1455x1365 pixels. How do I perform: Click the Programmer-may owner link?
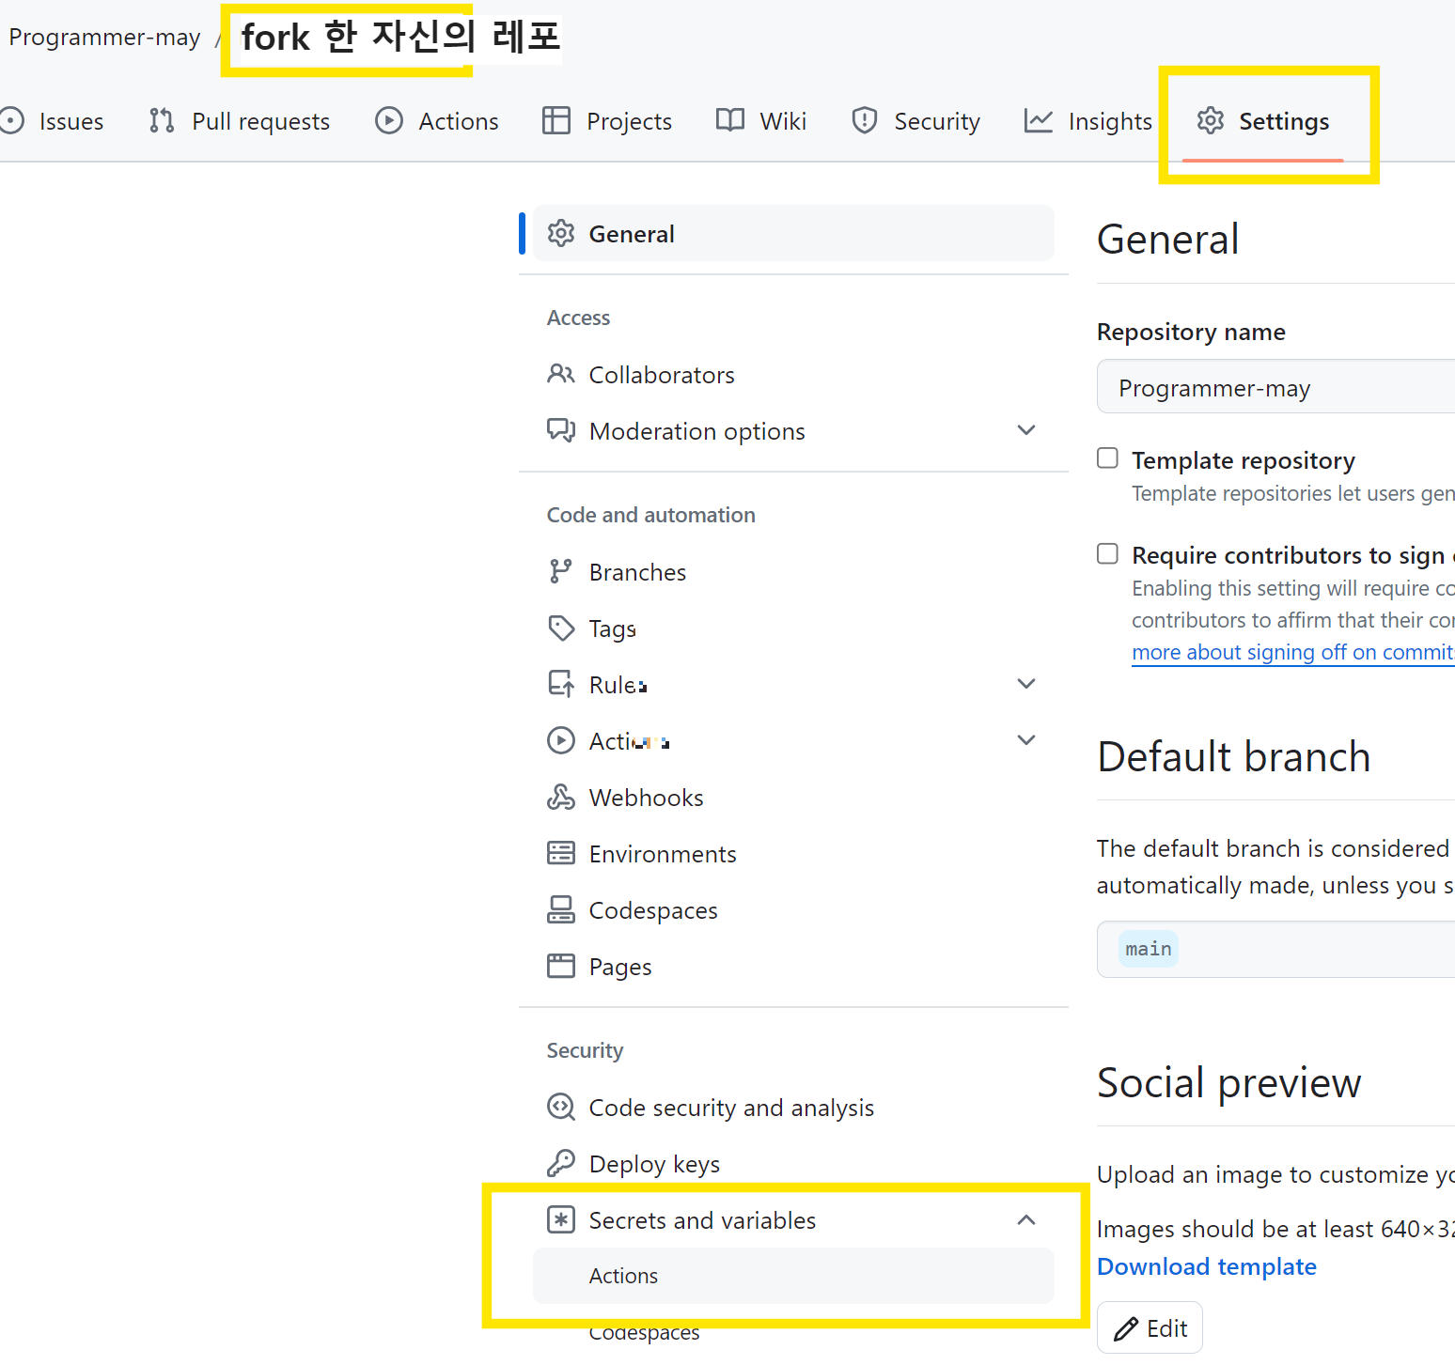[104, 37]
